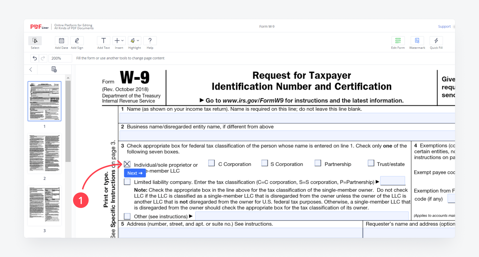The image size is (479, 257).
Task: Expand the Highlight options arrow
Action: pos(138,41)
